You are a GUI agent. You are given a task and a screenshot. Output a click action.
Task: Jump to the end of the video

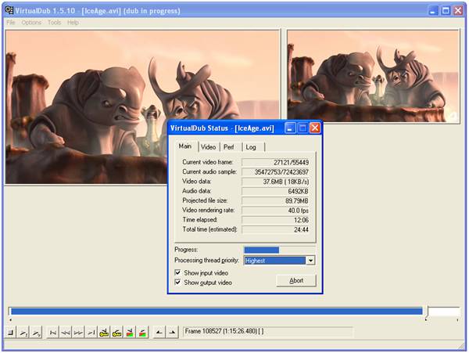pos(91,333)
